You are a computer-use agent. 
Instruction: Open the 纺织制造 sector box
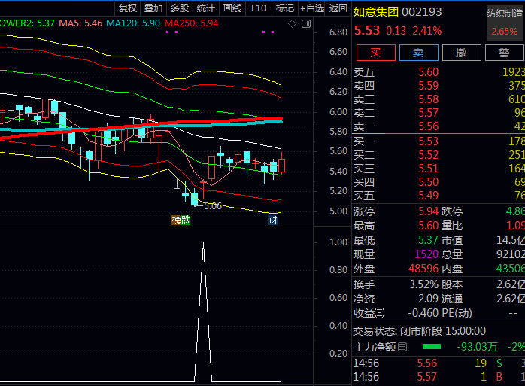coord(505,23)
